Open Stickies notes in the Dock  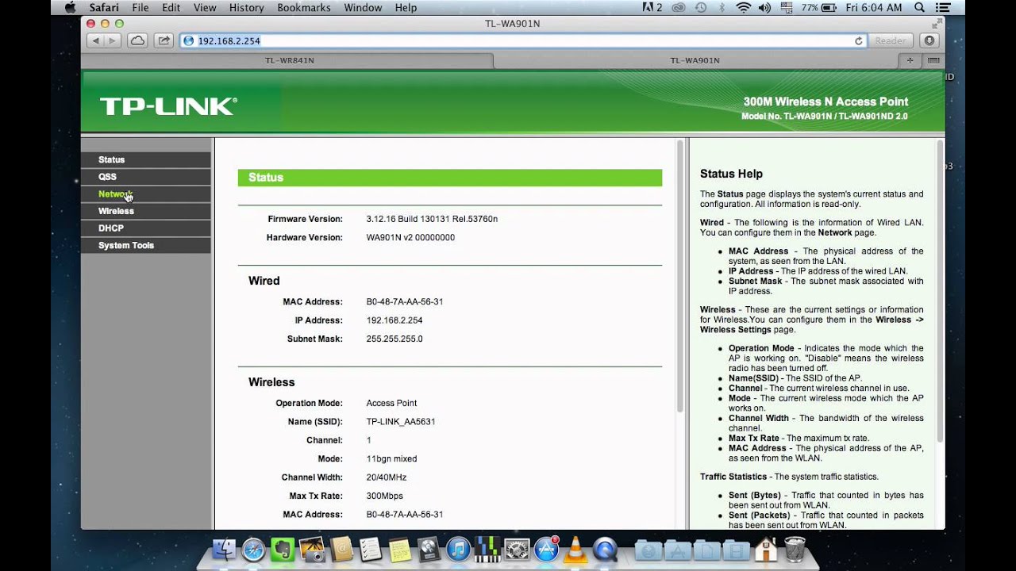click(399, 549)
